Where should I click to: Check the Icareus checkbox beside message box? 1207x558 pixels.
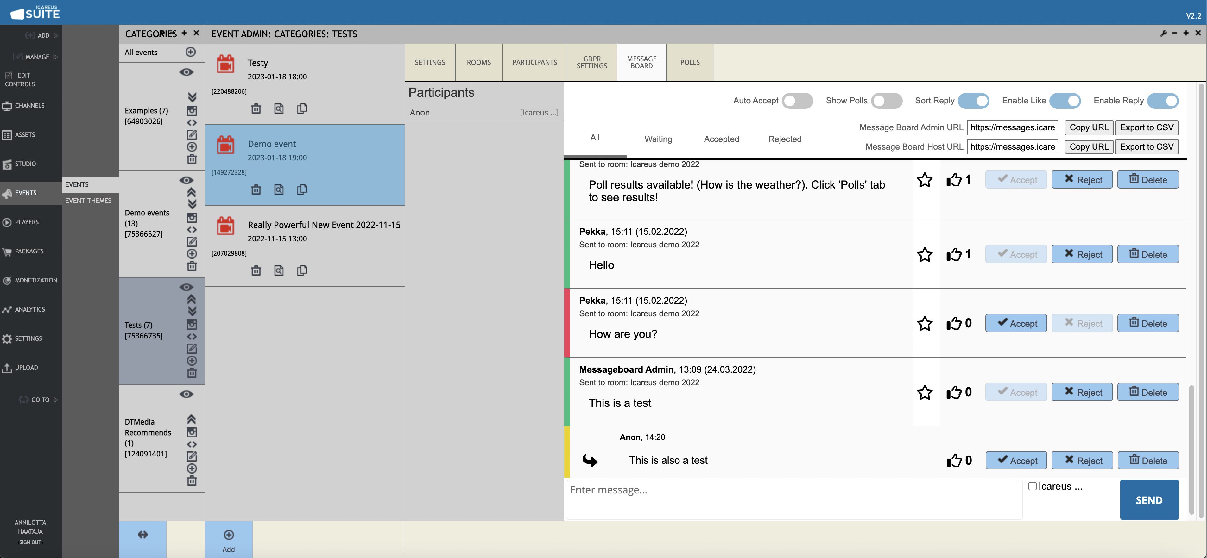point(1032,487)
